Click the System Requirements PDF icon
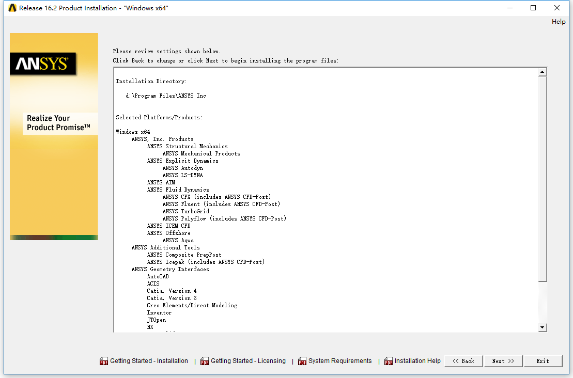The width and height of the screenshot is (573, 378). tap(302, 361)
